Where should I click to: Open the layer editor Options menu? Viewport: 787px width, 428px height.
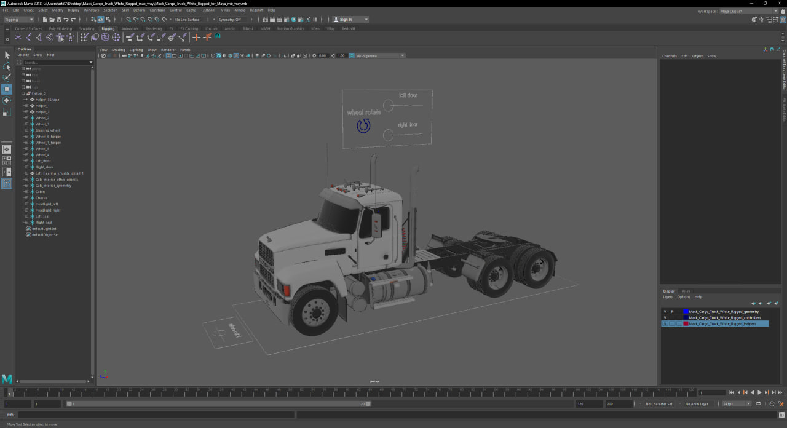click(x=684, y=297)
